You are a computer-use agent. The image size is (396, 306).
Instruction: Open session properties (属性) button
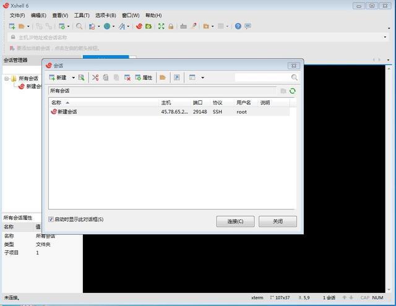[144, 77]
